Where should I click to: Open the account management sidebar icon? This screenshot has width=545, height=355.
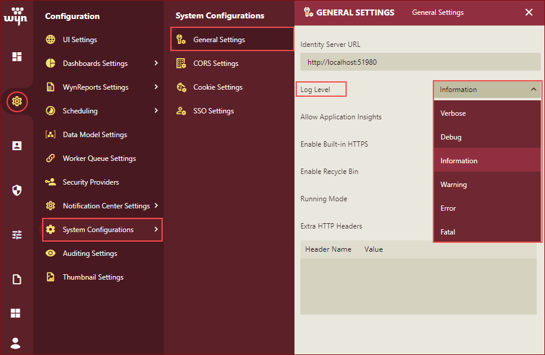click(x=16, y=145)
